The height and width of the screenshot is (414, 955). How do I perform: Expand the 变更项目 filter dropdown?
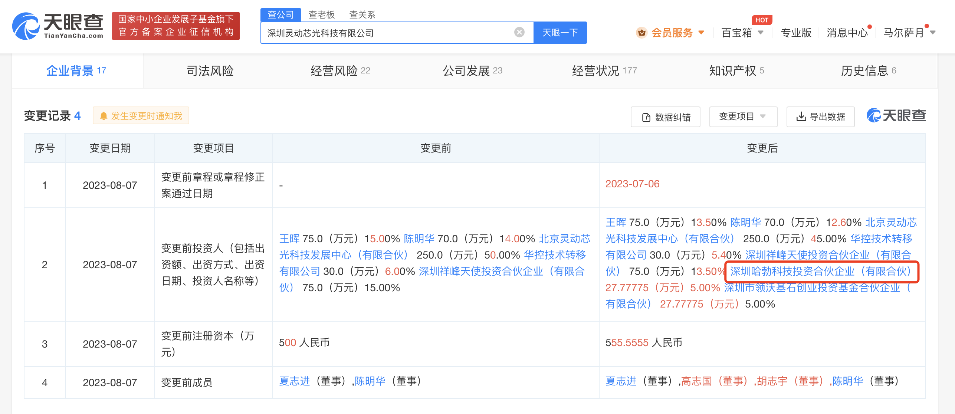[x=743, y=117]
